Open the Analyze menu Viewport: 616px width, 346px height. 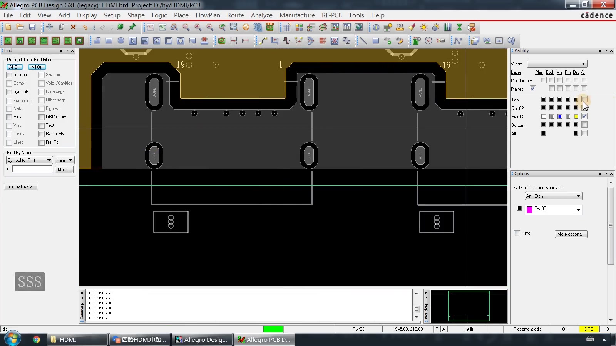coord(261,15)
